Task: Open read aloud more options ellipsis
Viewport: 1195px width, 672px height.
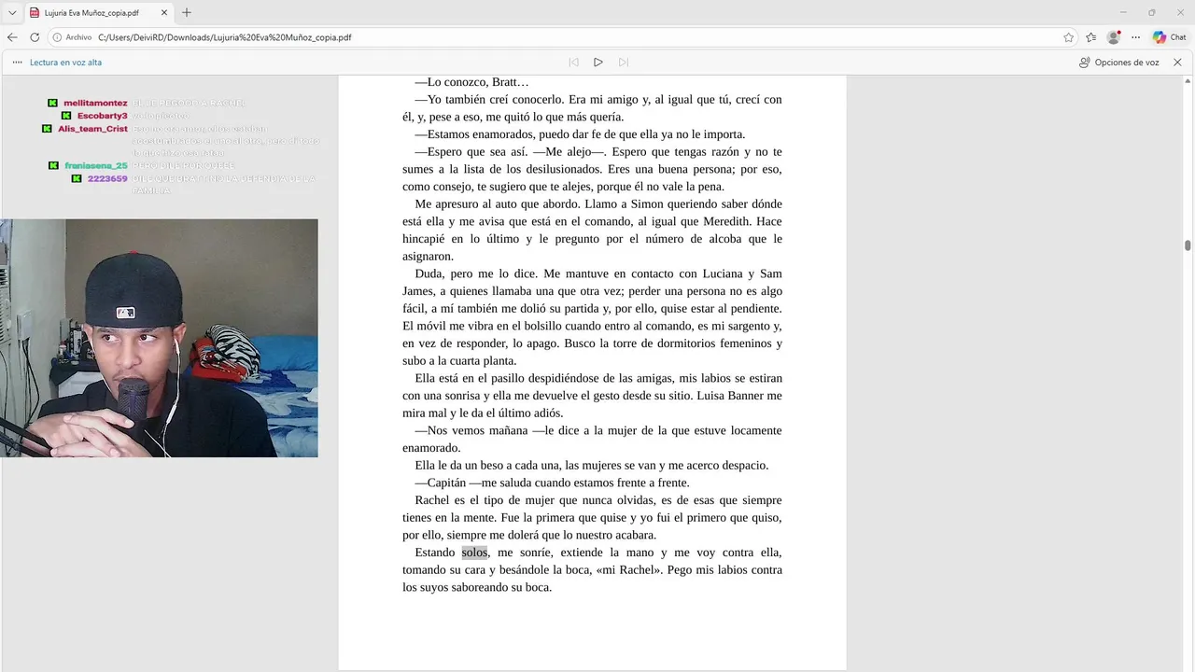Action: pyautogui.click(x=18, y=63)
